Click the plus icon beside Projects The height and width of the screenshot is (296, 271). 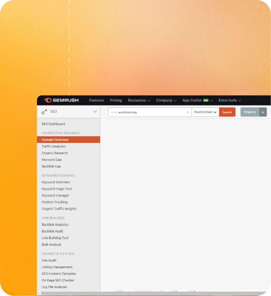pyautogui.click(x=263, y=112)
